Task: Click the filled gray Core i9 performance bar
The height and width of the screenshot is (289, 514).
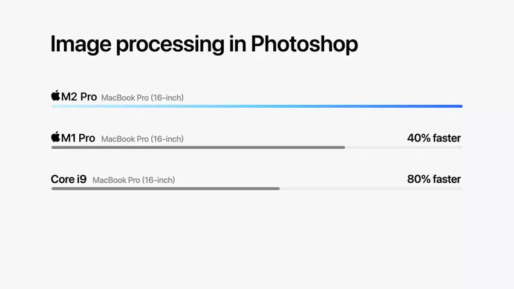Action: (x=165, y=189)
